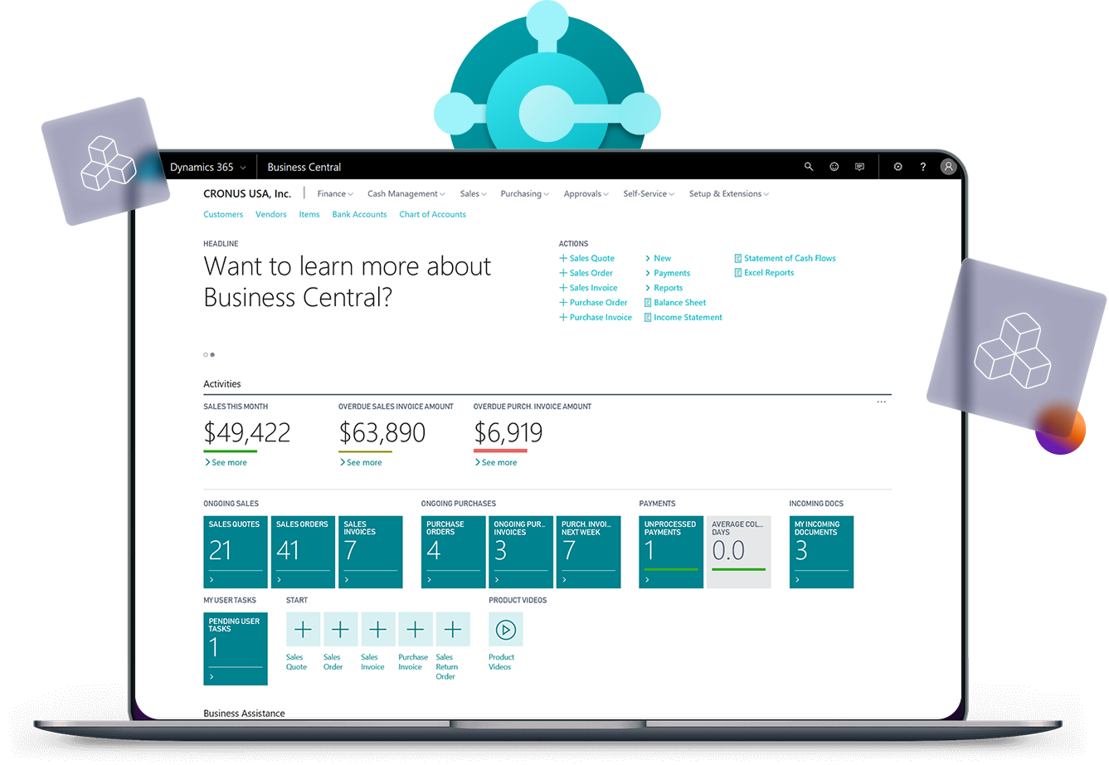Open the Sales Quotes tile showing 21
The height and width of the screenshot is (765, 1109).
coord(235,552)
